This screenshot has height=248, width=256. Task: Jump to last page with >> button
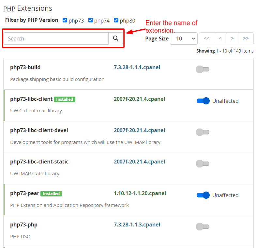pyautogui.click(x=246, y=39)
